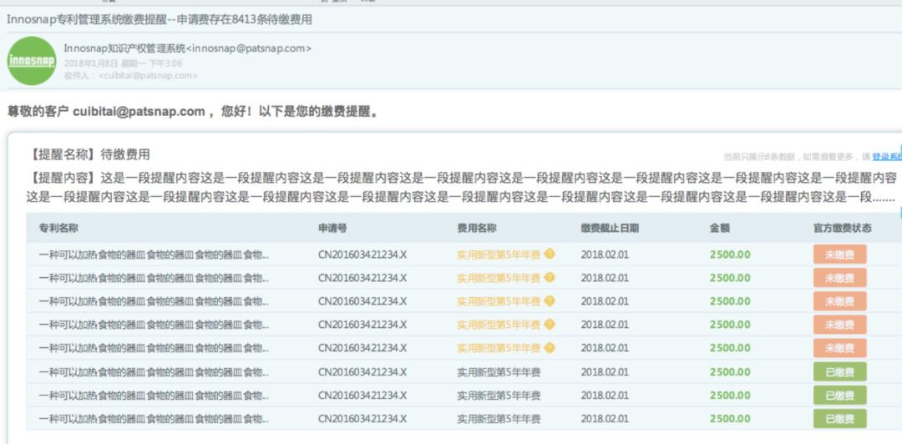This screenshot has width=902, height=444.
Task: Click the 专利名称 column header
Action: [58, 229]
